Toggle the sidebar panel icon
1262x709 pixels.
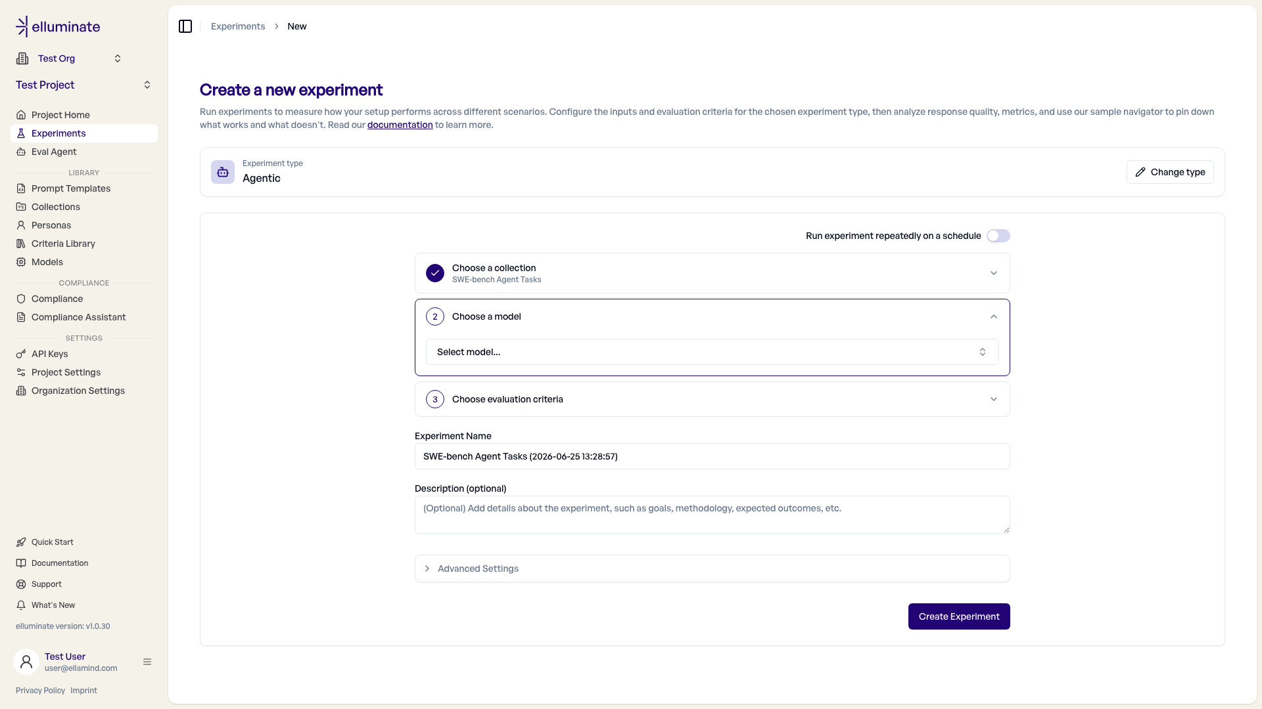185,26
